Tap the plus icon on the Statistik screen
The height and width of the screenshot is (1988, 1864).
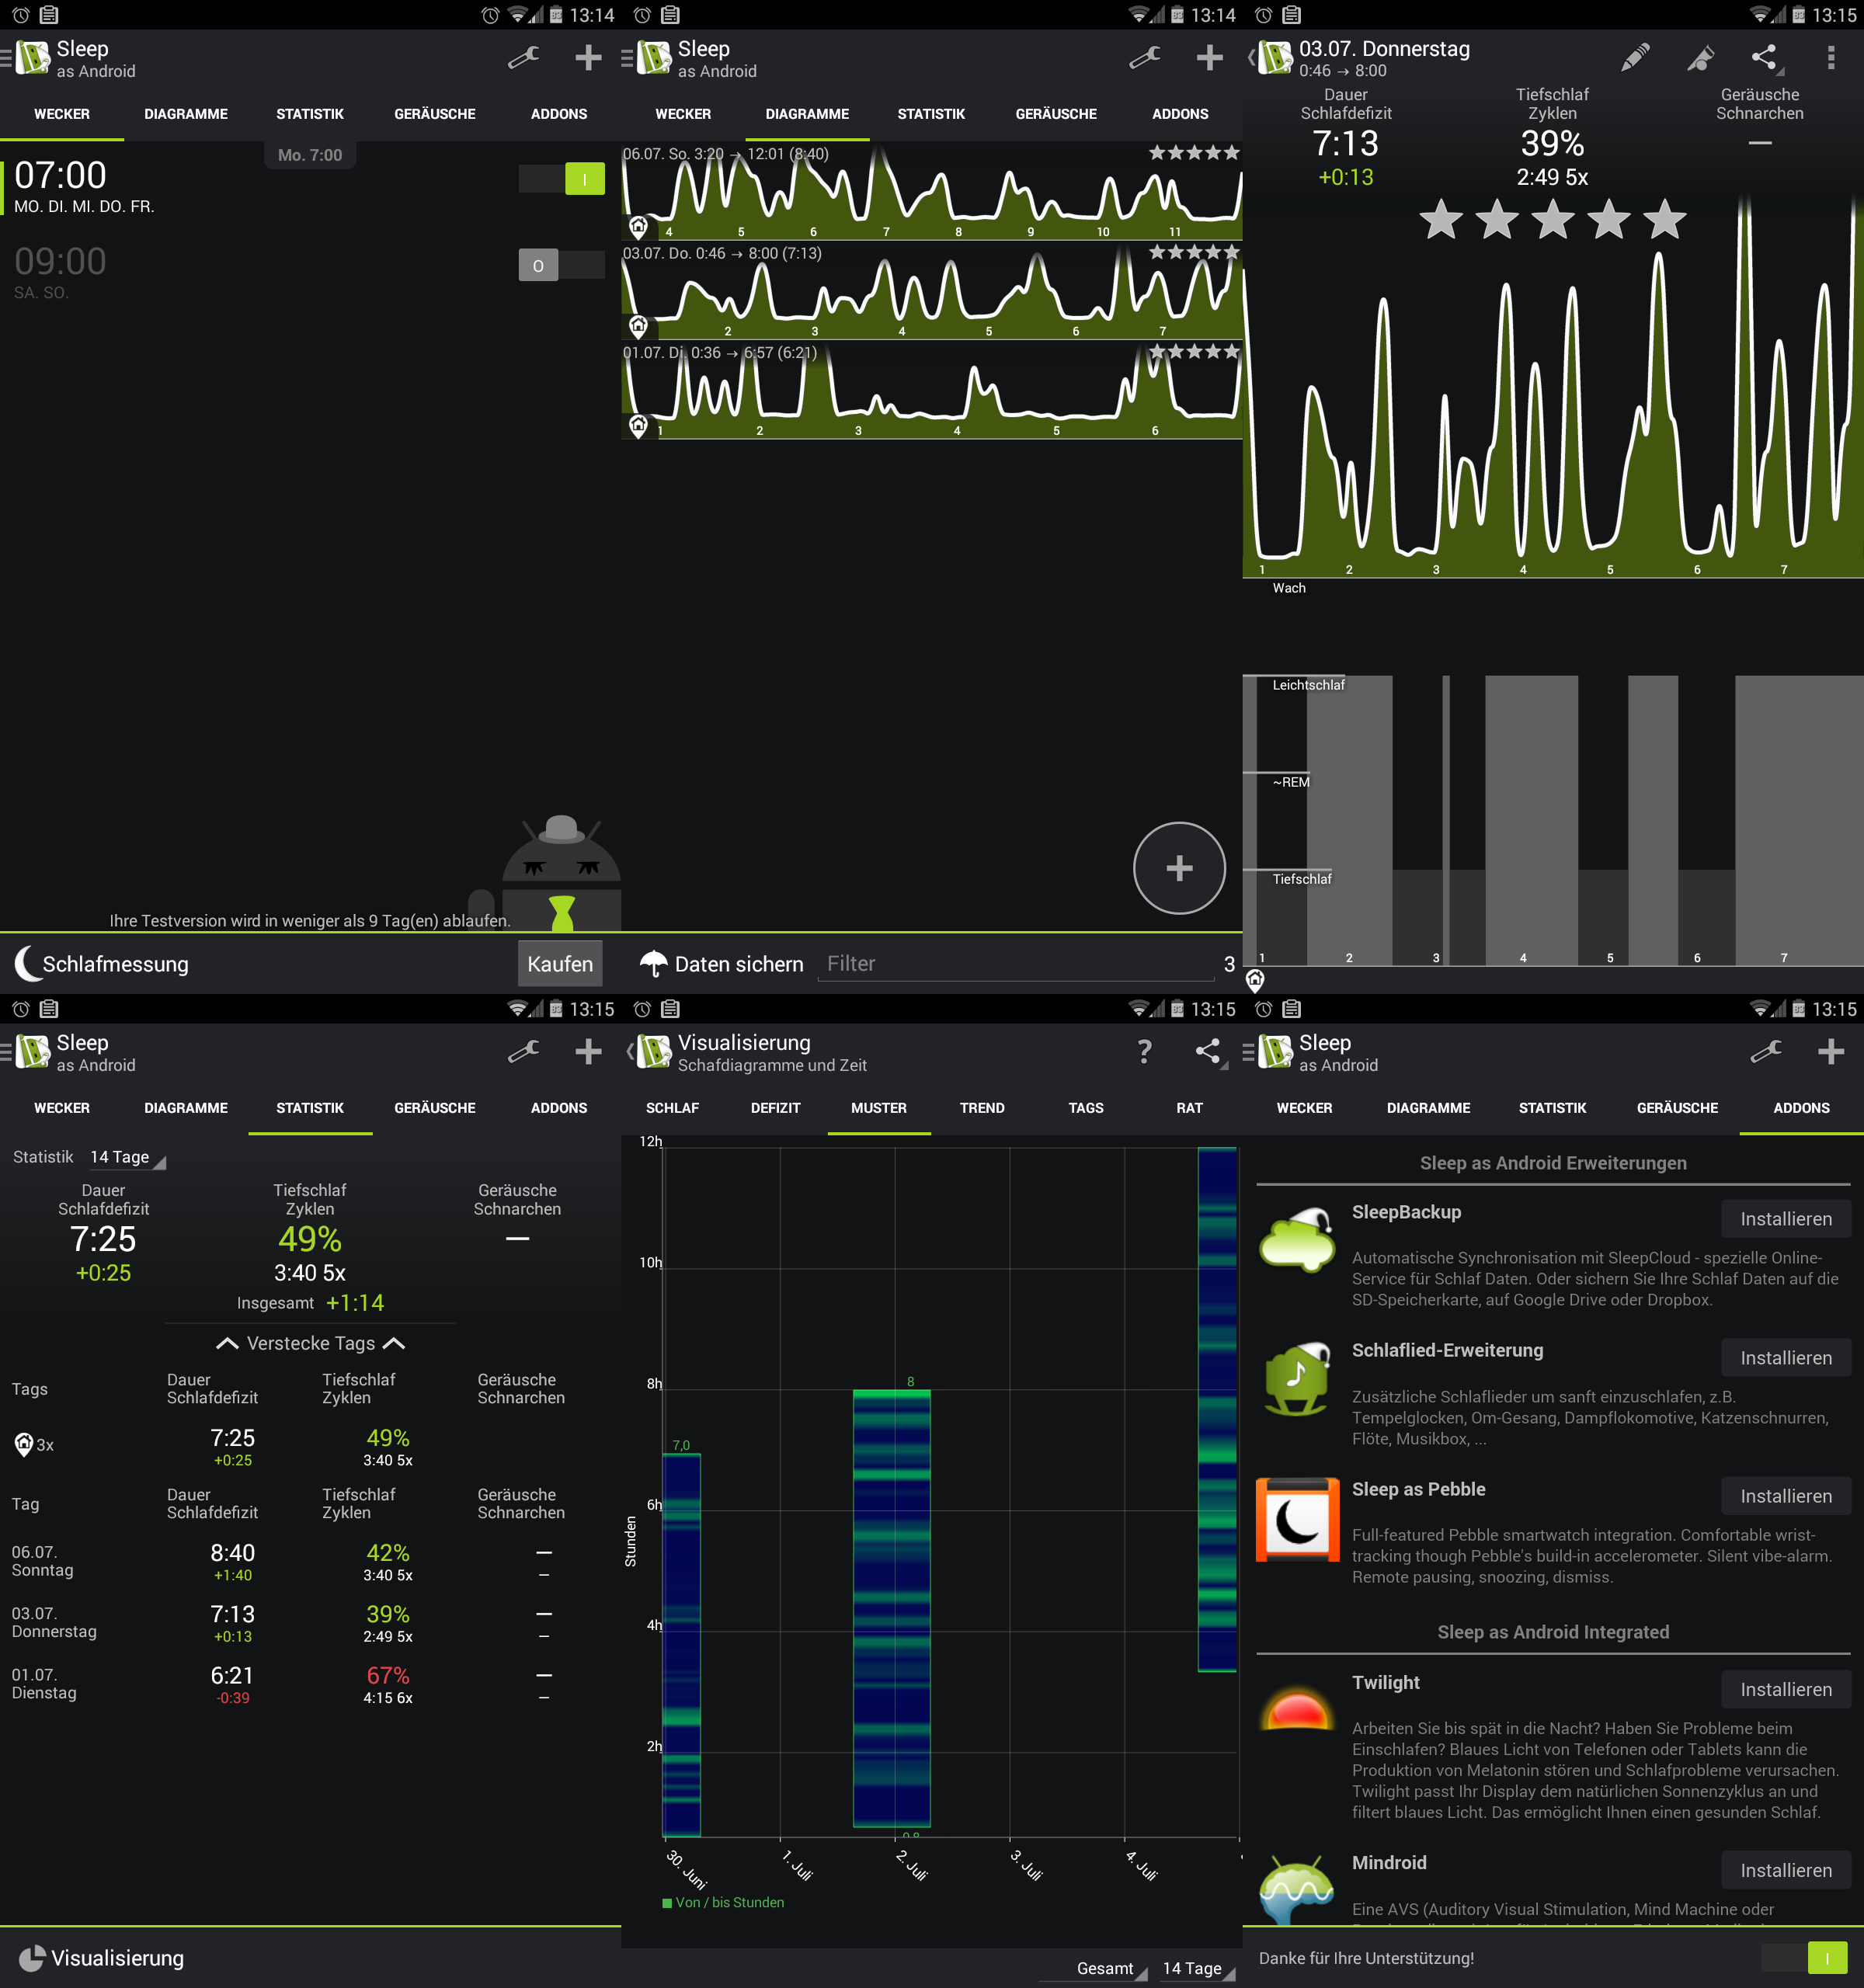pos(588,1051)
